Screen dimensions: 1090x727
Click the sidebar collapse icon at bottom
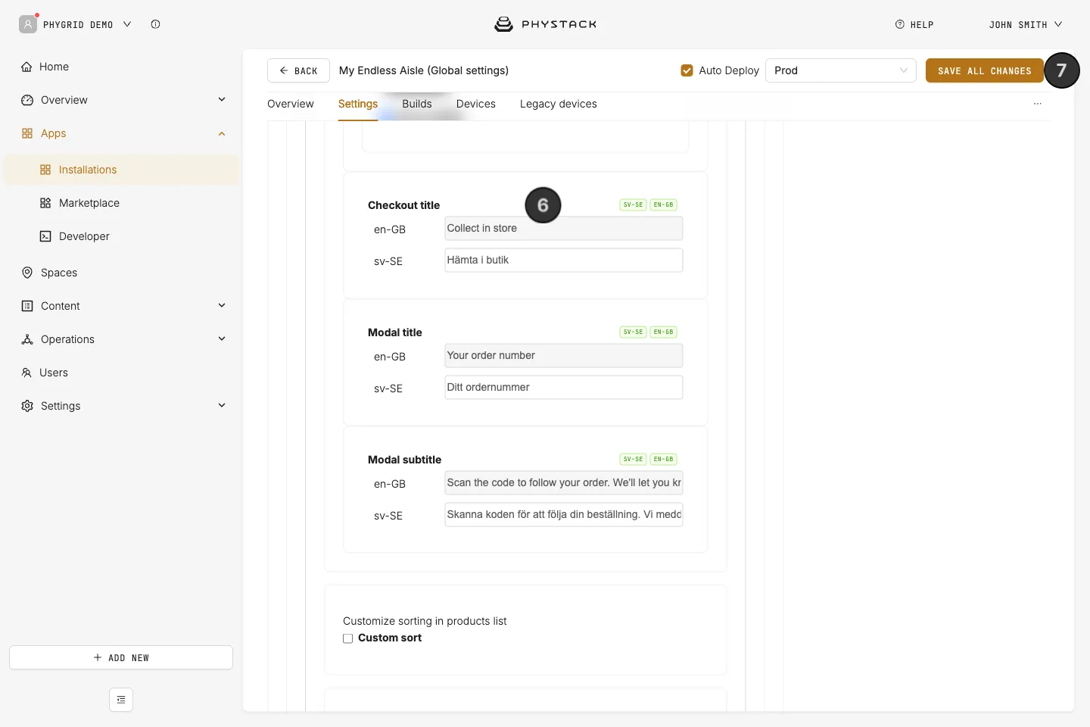click(121, 700)
